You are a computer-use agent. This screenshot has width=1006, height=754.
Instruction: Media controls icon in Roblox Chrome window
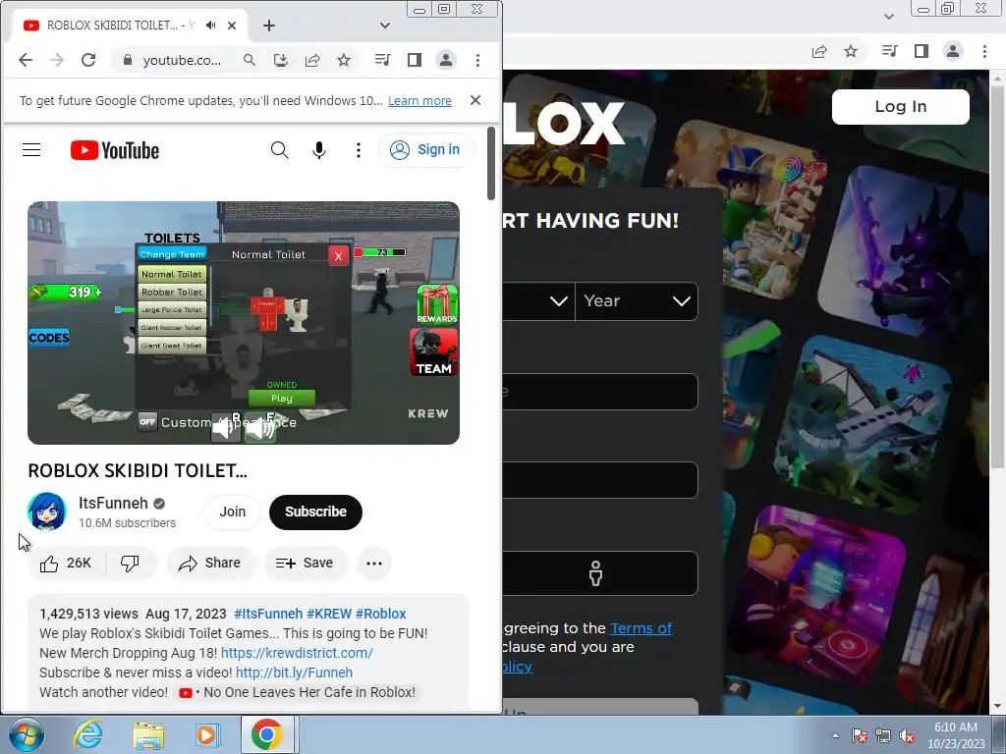point(889,51)
